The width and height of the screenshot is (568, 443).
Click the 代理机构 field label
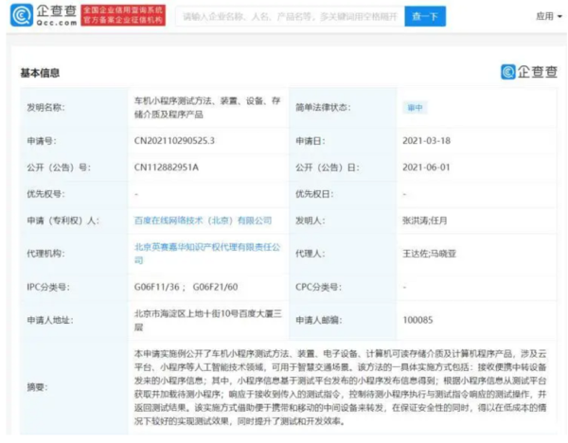[45, 254]
